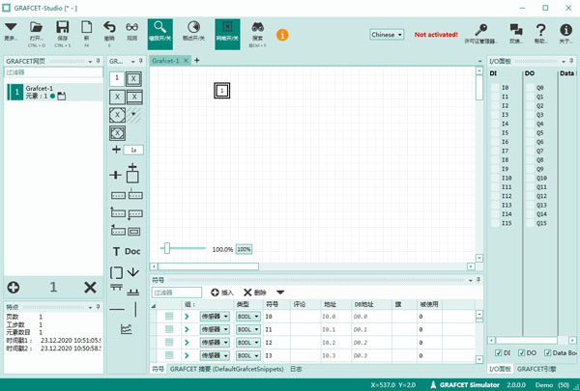The image size is (580, 391).
Task: Open the Chinese language dropdown
Action: (x=387, y=34)
